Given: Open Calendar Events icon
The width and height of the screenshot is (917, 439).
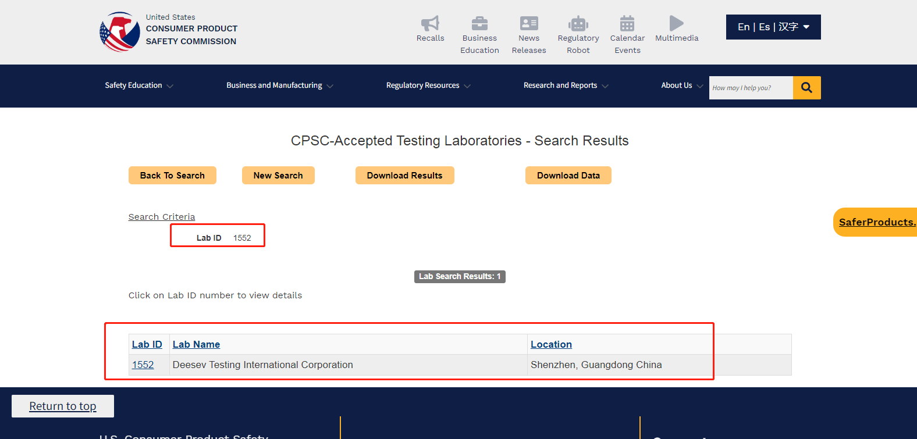Looking at the screenshot, I should pos(627,23).
